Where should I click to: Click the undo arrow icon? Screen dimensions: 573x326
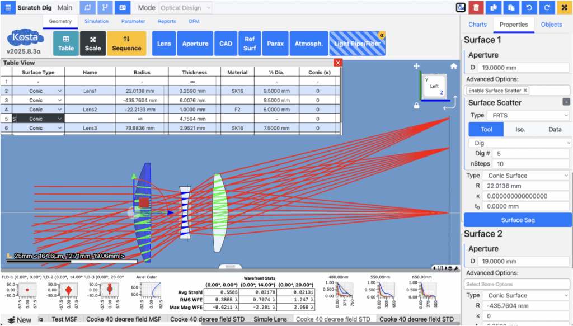529,8
